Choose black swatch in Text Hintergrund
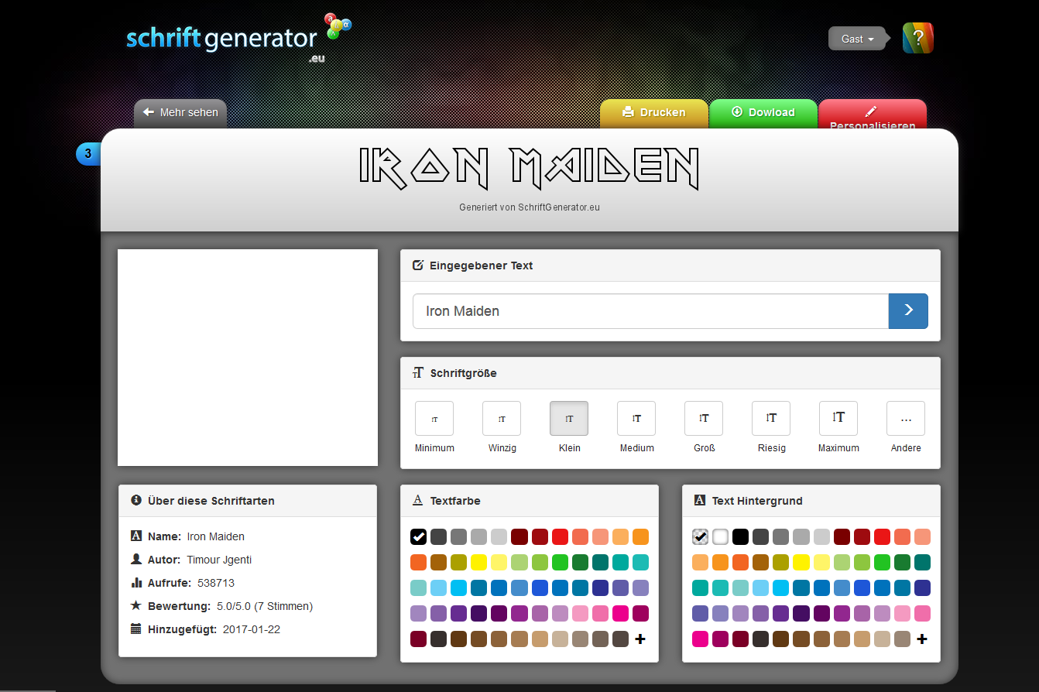 [x=741, y=536]
